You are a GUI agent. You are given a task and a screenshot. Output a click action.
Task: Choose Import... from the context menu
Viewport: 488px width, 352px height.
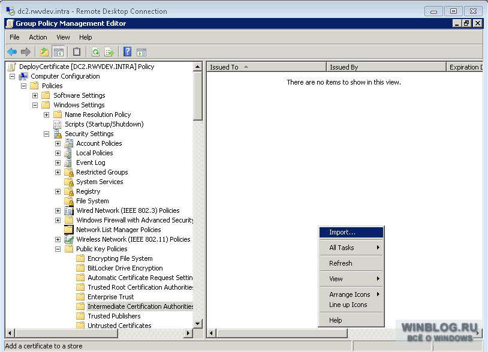click(351, 232)
